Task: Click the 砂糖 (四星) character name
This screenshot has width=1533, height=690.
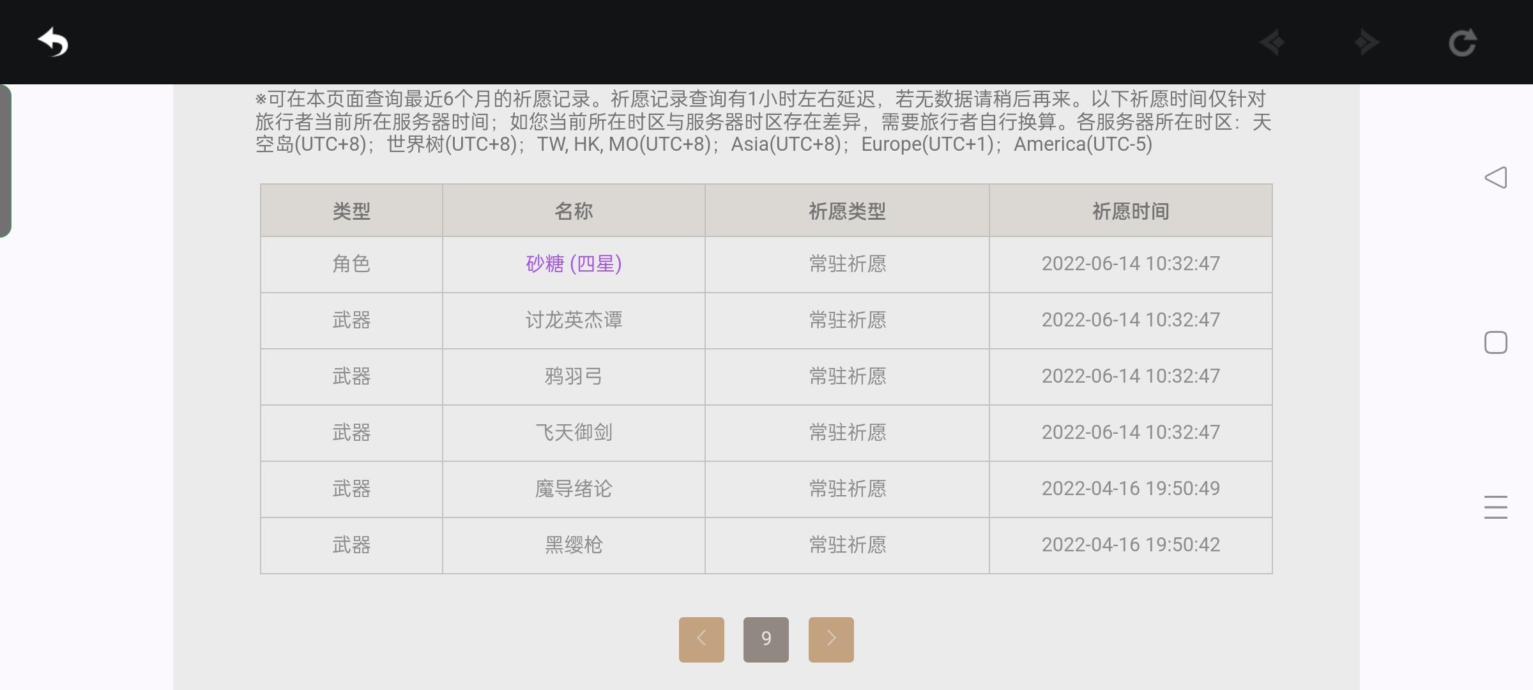Action: click(574, 264)
